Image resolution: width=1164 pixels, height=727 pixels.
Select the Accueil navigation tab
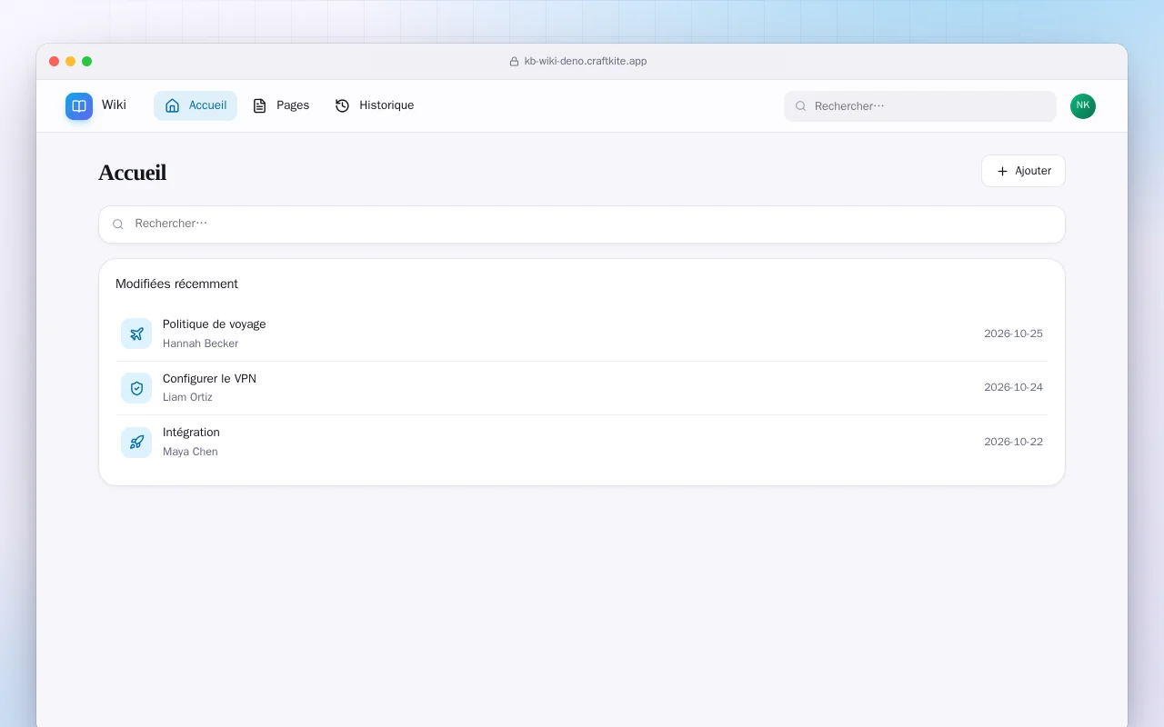click(196, 105)
